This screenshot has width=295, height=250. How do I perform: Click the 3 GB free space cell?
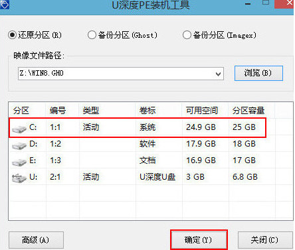click(195, 177)
